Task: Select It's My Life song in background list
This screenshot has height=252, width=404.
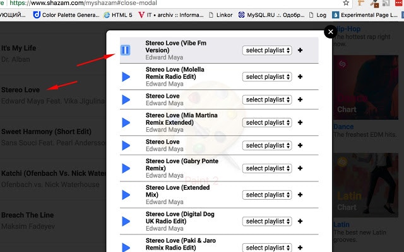Action: point(18,48)
